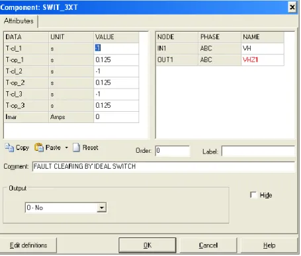301x256 pixels.
Task: Select the T-cl_3 value -1
Action: pyautogui.click(x=116, y=94)
